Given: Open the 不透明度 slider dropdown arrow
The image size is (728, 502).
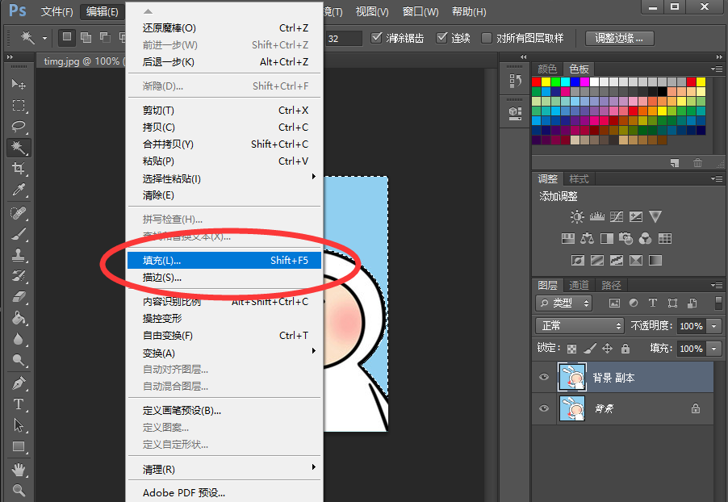Looking at the screenshot, I should pyautogui.click(x=714, y=326).
